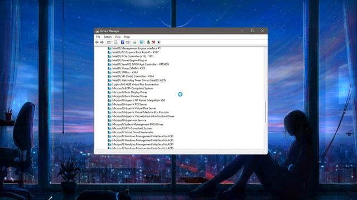The image size is (357, 200).
Task: Open device Properties from the toolbar icon
Action: [x=115, y=42]
